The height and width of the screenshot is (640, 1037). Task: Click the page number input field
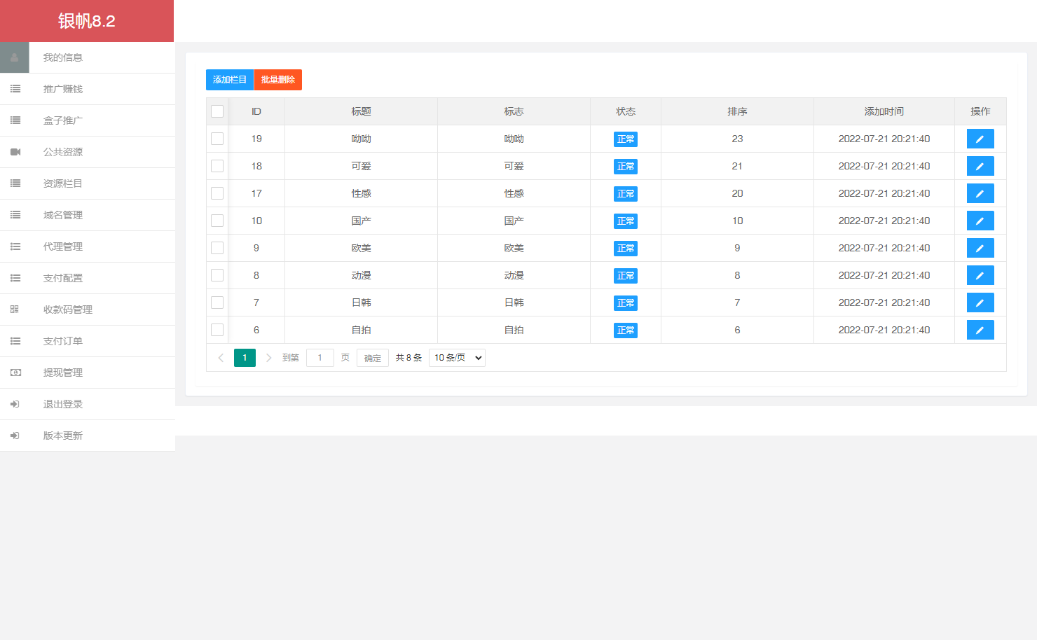pyautogui.click(x=320, y=358)
